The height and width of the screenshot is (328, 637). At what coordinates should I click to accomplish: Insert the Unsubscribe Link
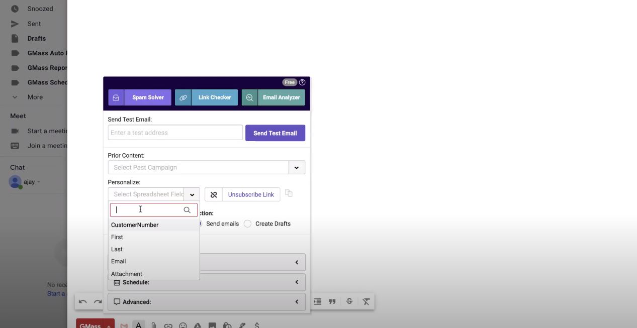coord(251,195)
